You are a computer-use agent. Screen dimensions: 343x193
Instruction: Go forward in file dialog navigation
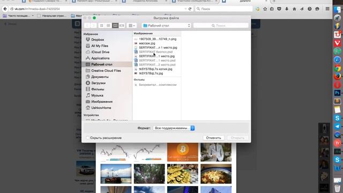[x=93, y=26]
